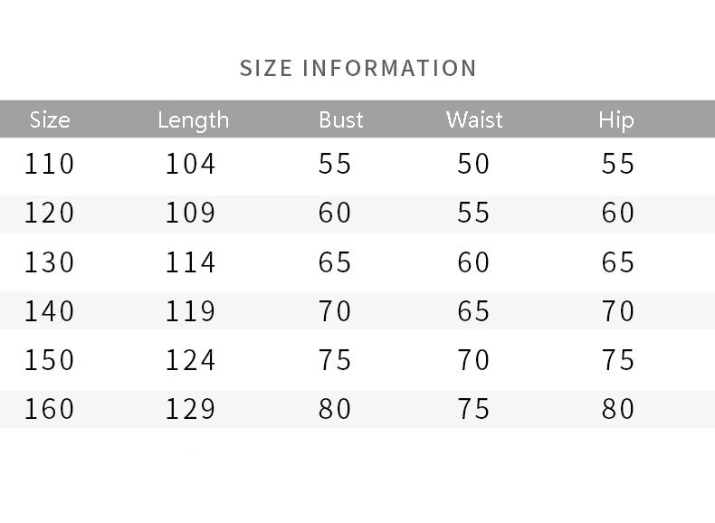Click the Bust column header
Screen dimensions: 715x523
click(341, 119)
